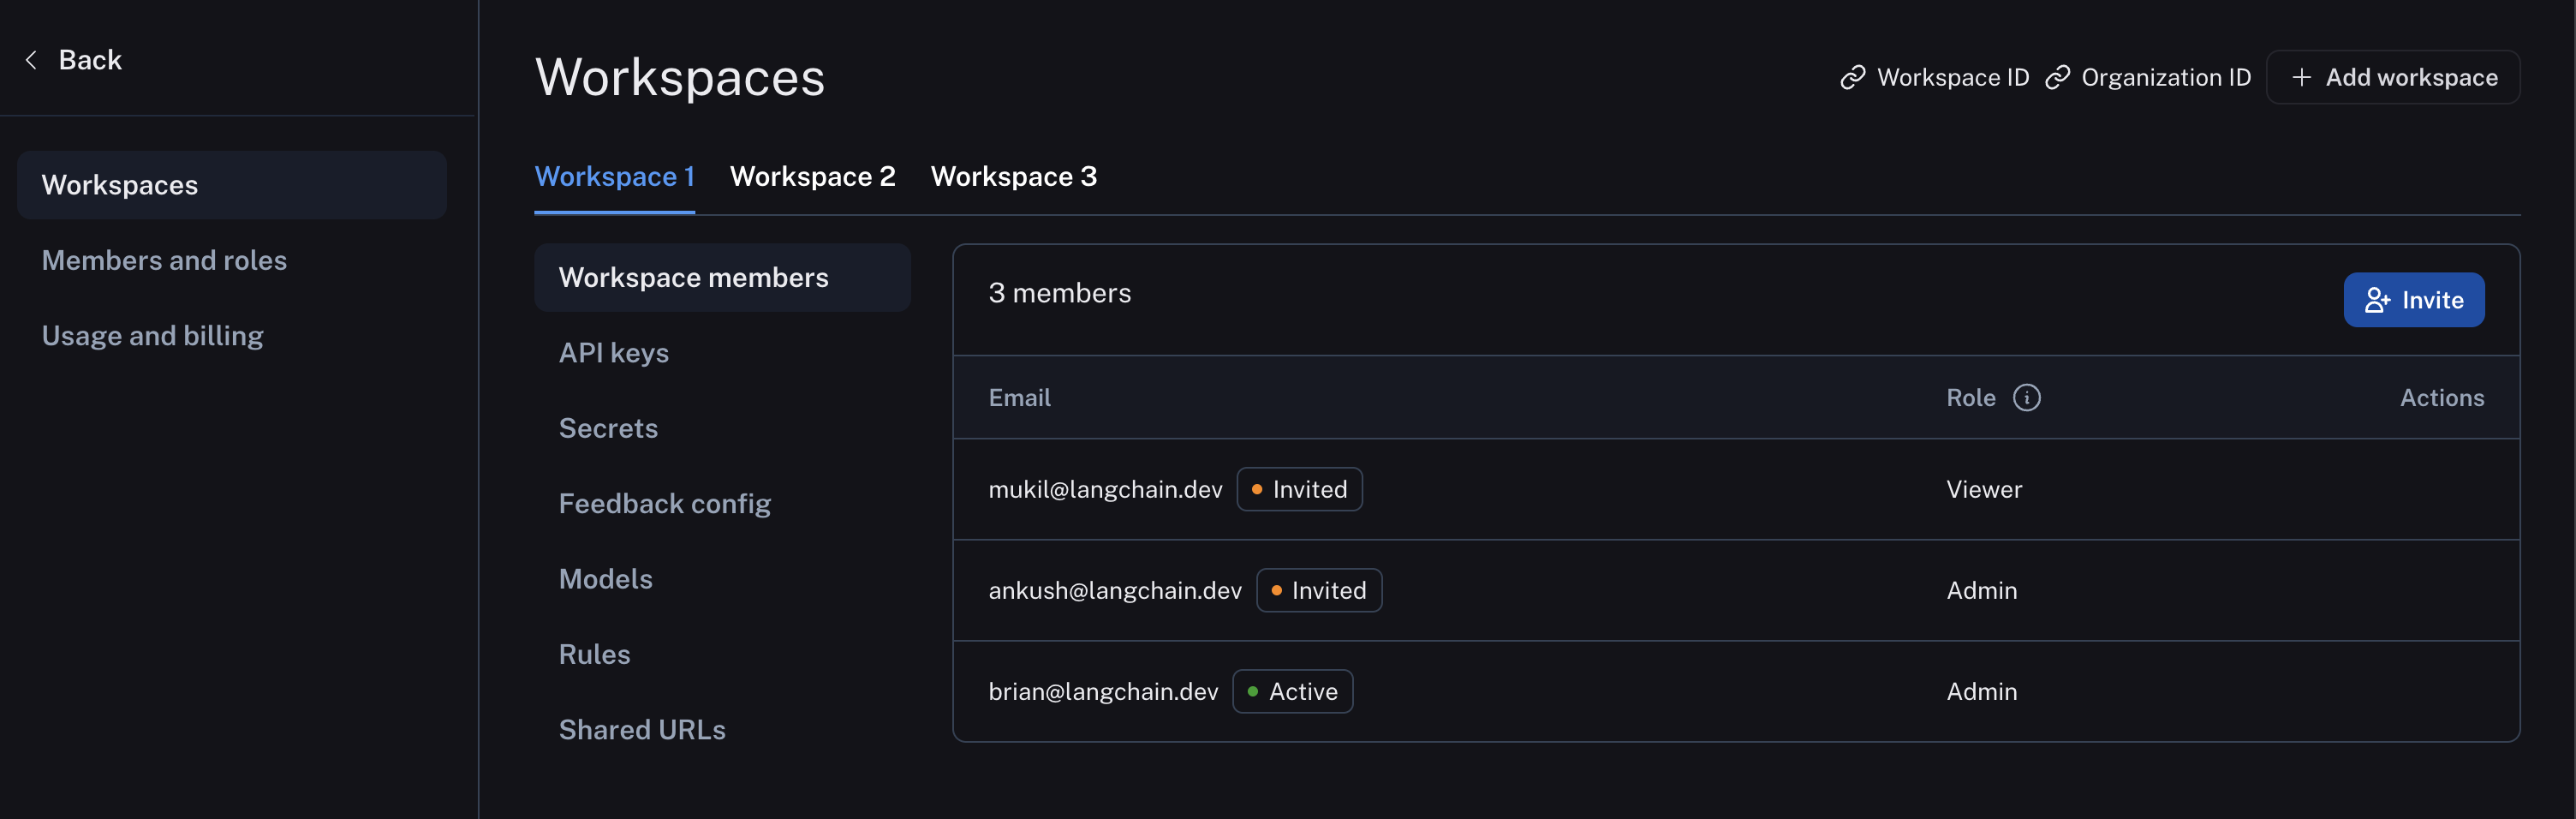Viewport: 2576px width, 819px height.
Task: Select the Secrets sidebar entry
Action: click(608, 427)
